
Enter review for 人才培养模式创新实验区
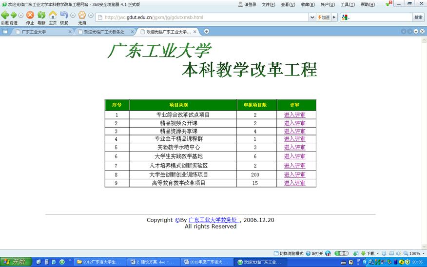coord(294,166)
